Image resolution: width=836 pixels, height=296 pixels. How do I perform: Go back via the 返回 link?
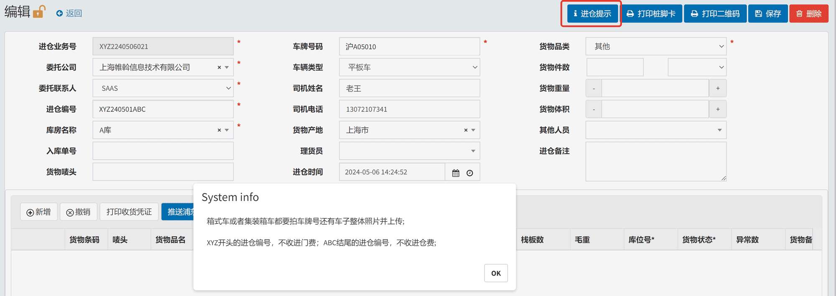point(69,13)
